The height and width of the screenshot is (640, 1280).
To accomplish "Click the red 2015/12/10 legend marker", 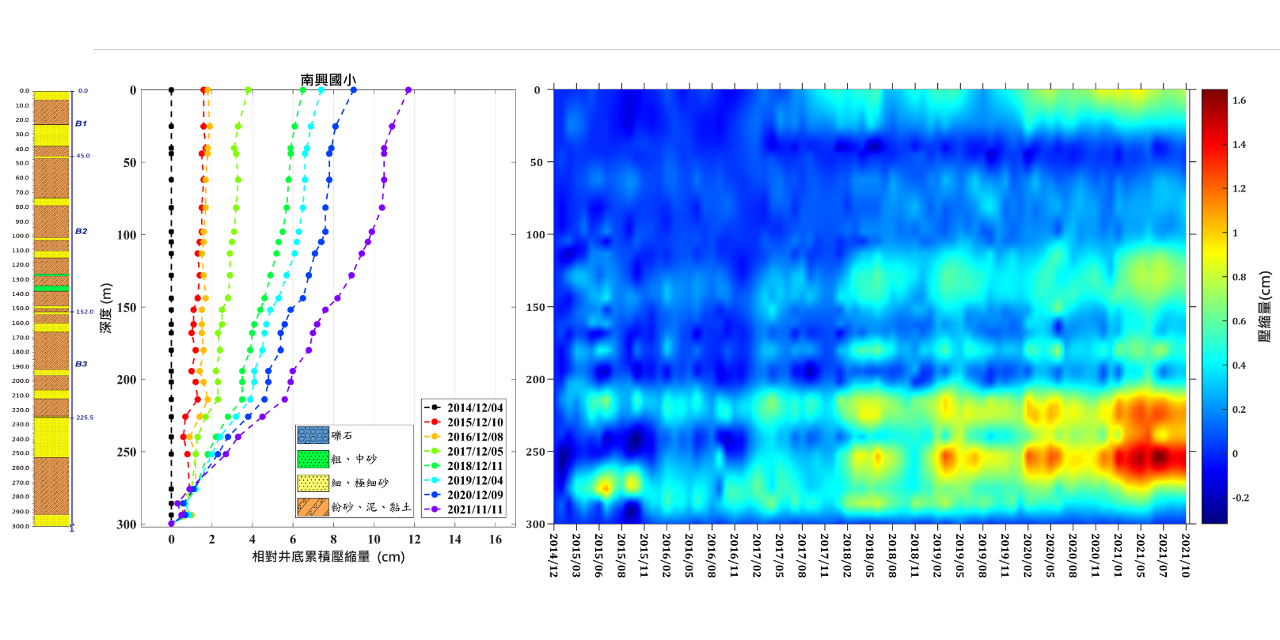I will pos(435,422).
